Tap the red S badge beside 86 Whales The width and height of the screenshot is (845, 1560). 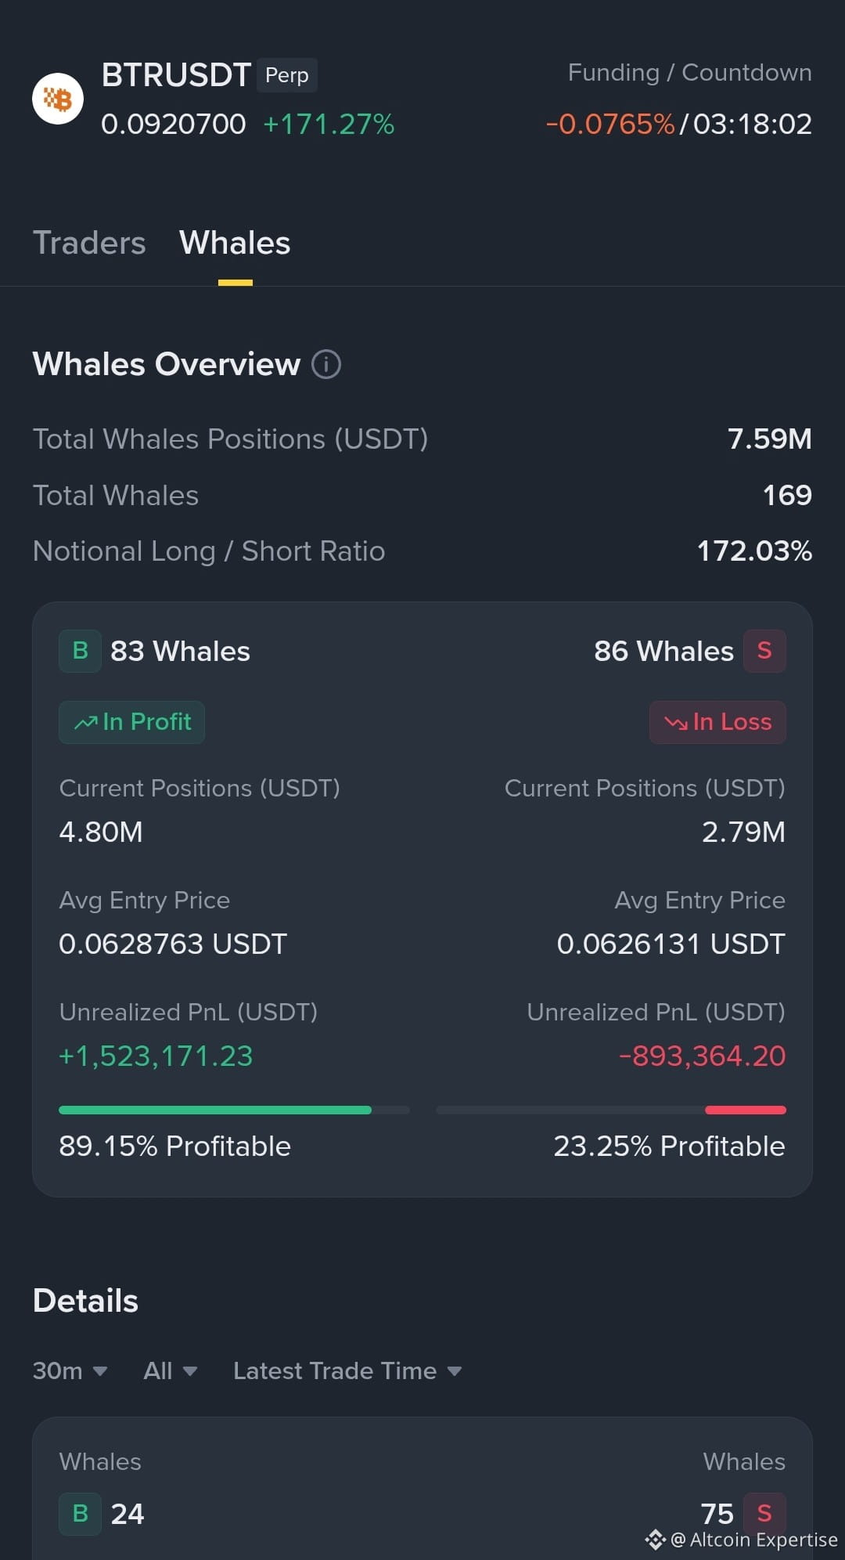pos(764,651)
